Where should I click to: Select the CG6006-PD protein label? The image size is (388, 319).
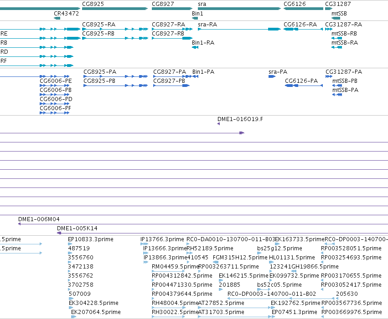click(x=56, y=99)
